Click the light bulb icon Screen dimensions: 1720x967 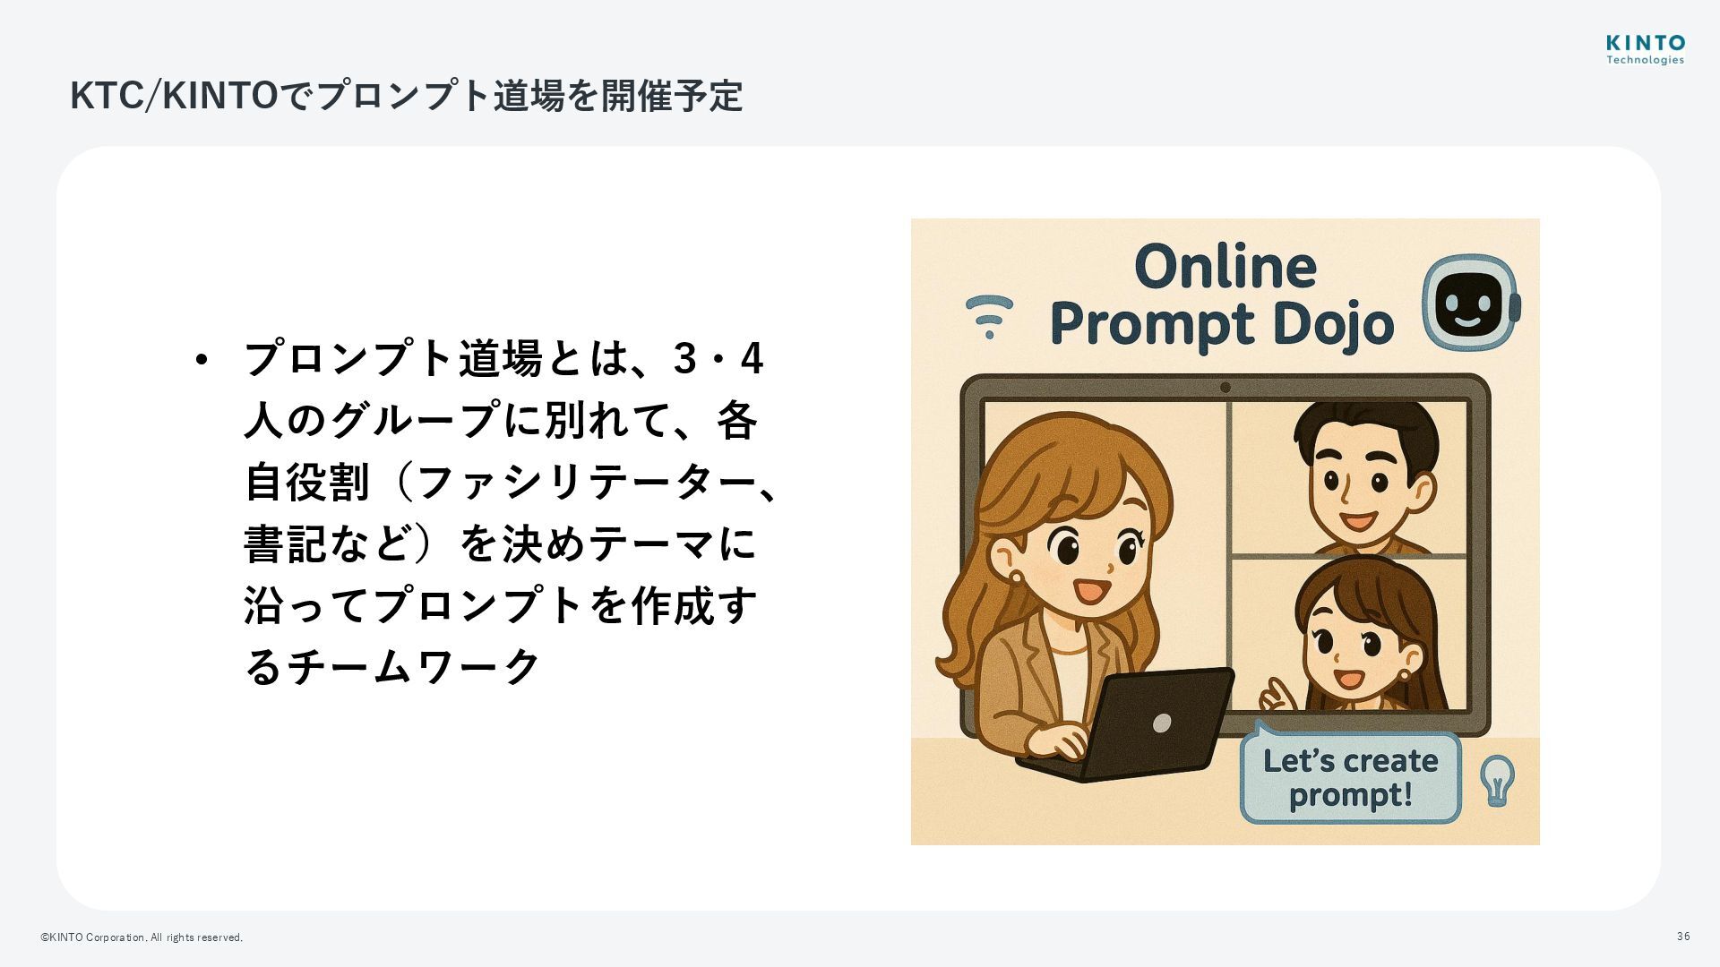click(1497, 780)
